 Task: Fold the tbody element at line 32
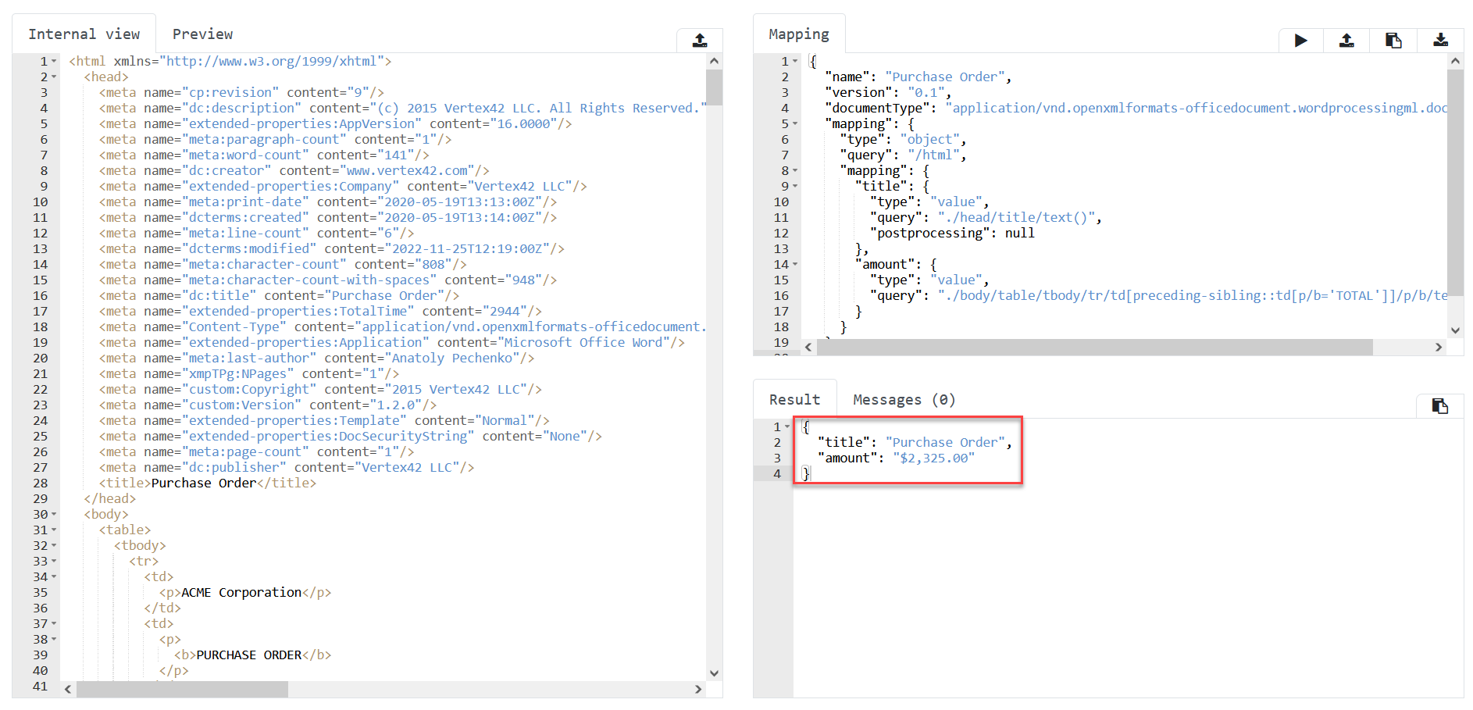54,545
